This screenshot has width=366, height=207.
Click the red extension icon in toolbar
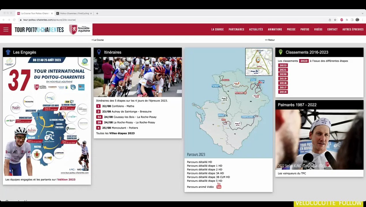[x=341, y=20]
